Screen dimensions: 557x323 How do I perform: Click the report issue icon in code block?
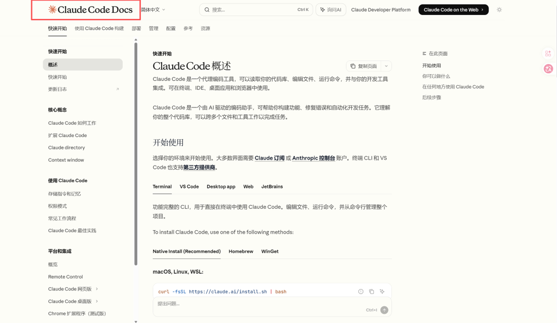click(x=360, y=291)
